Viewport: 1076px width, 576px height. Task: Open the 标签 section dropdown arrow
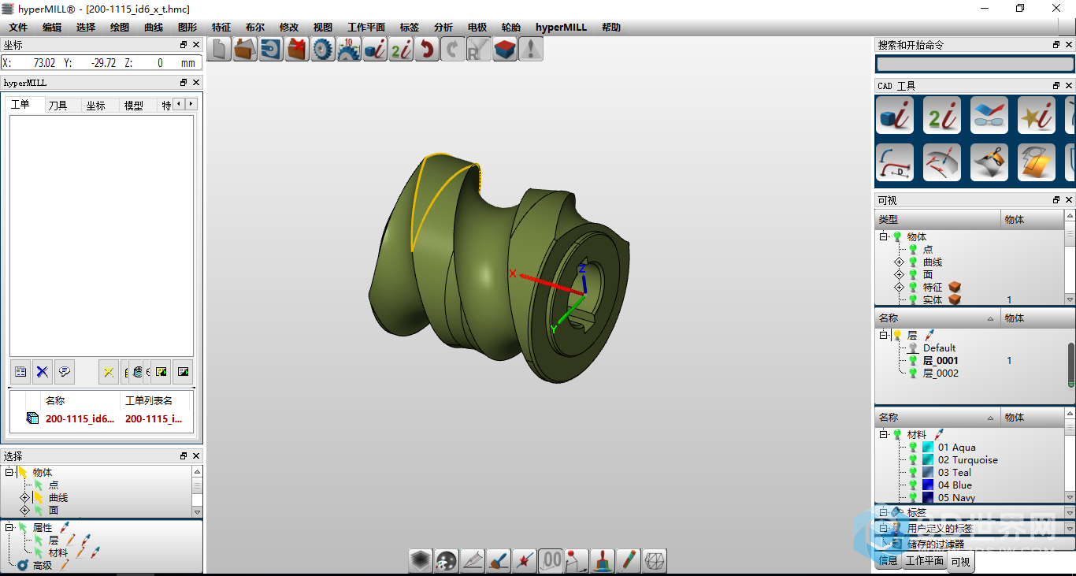[x=1070, y=512]
